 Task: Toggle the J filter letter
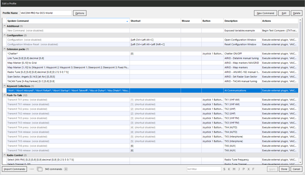point(239,169)
